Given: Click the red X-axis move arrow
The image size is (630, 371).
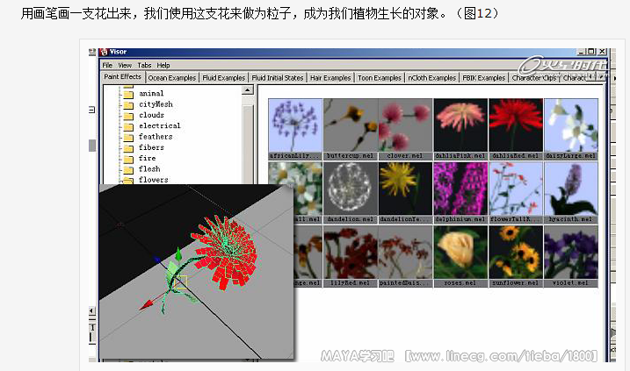Looking at the screenshot, I should coord(147,304).
